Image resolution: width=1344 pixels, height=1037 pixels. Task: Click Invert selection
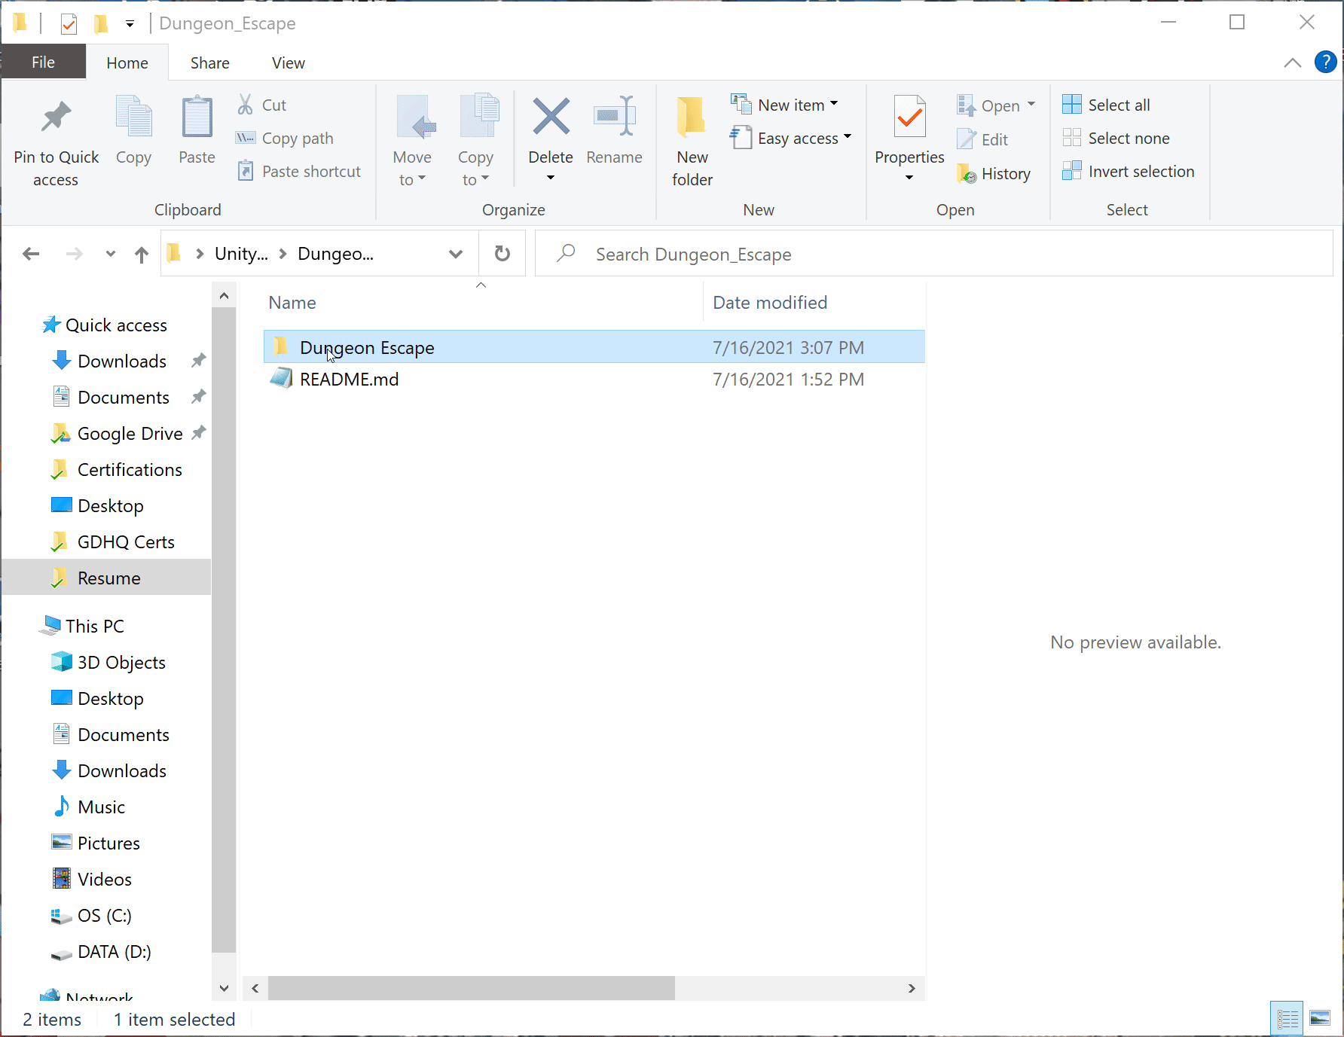[1128, 171]
